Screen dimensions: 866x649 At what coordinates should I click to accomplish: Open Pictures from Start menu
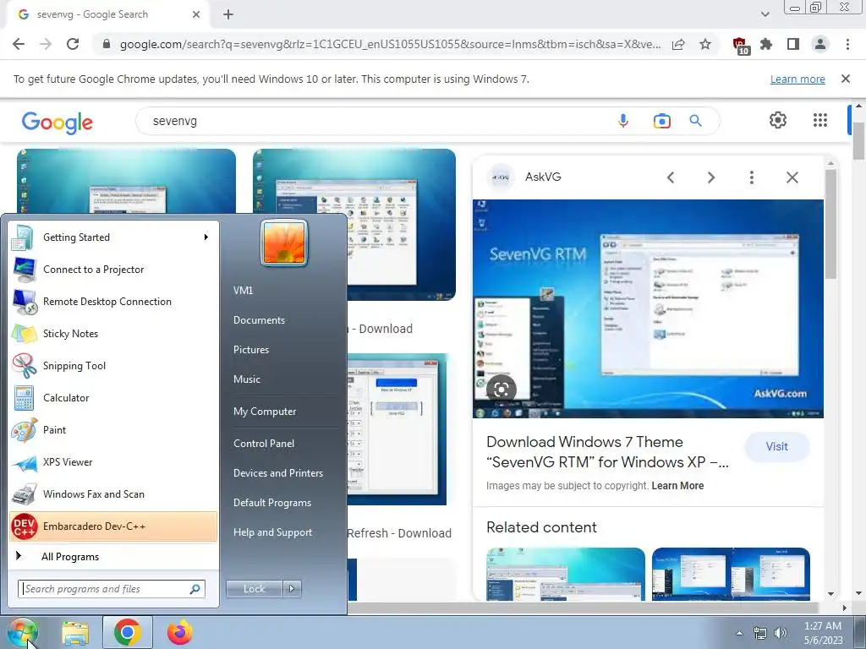251,349
